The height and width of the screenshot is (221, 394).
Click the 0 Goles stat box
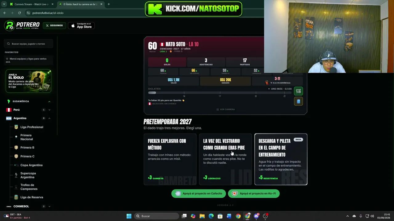click(x=167, y=62)
